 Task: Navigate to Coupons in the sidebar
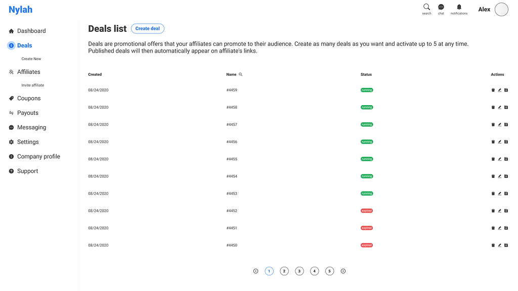(28, 99)
